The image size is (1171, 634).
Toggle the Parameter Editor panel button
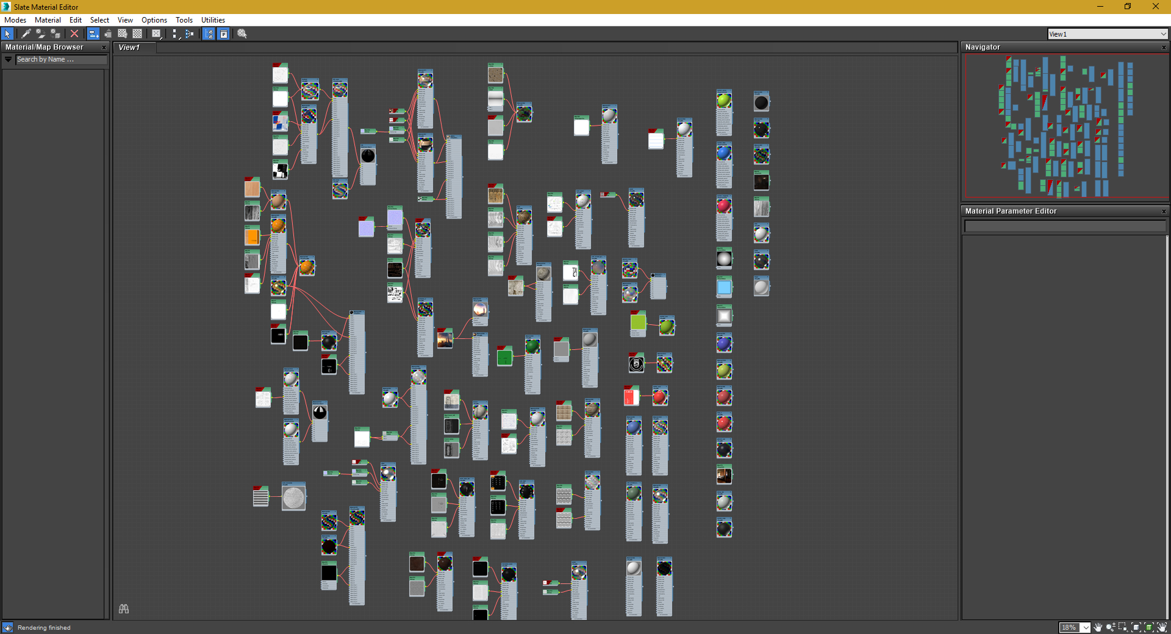(224, 34)
